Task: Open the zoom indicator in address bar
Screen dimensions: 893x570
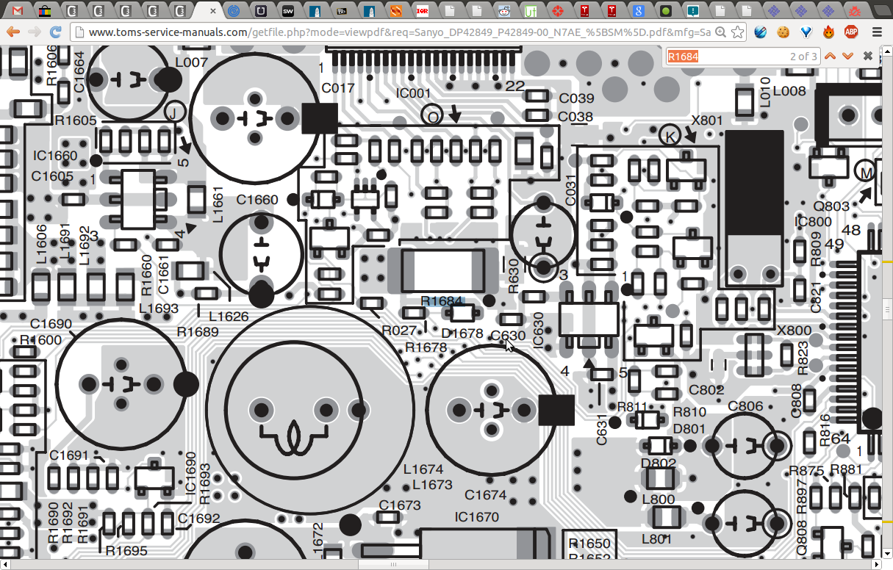Action: pos(721,32)
